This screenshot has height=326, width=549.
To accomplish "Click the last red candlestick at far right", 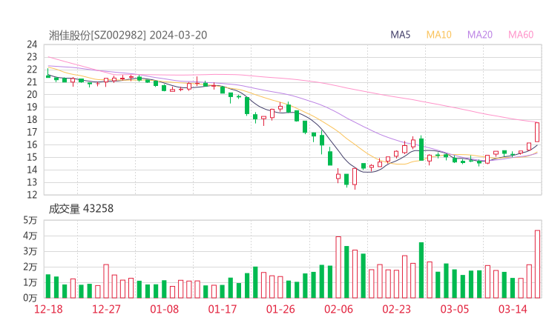I will click(537, 132).
